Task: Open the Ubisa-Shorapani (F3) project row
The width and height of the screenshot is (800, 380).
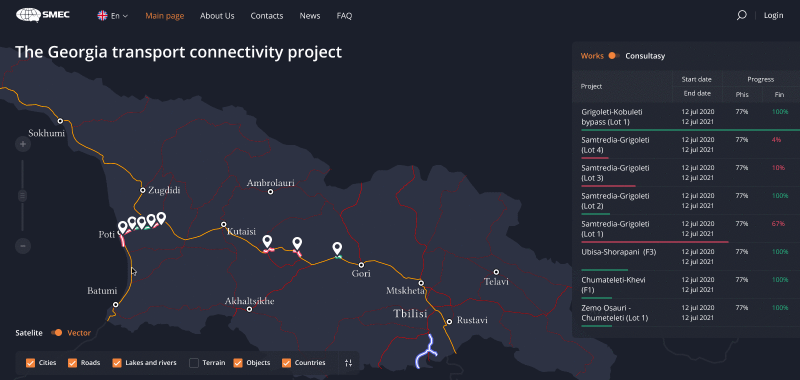Action: click(618, 252)
